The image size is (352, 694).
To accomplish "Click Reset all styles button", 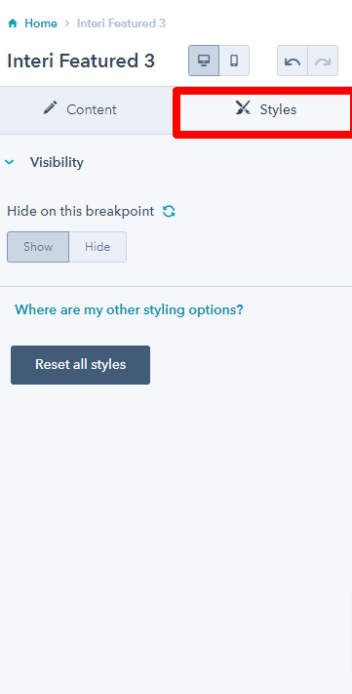I will coord(81,365).
